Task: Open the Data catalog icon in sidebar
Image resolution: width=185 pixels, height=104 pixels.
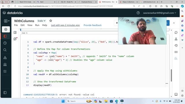Action: point(5,57)
